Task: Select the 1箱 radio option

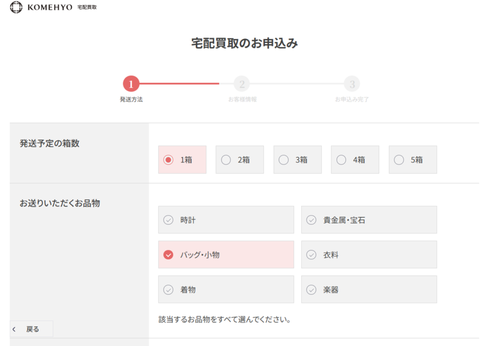Action: pyautogui.click(x=182, y=160)
